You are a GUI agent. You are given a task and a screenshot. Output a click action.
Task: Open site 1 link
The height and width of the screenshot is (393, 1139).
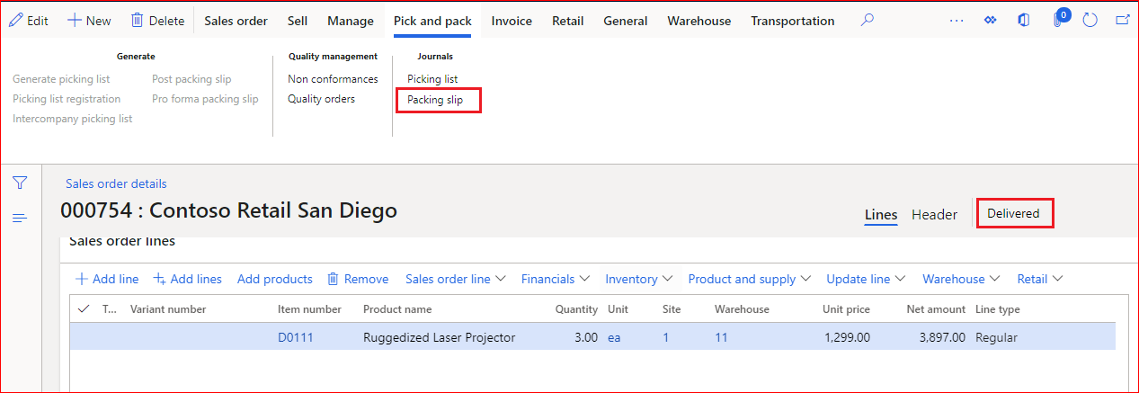666,338
